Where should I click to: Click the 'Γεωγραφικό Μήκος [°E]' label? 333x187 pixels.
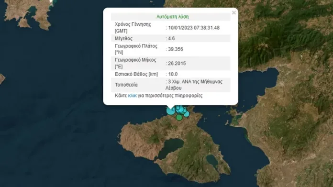click(x=135, y=63)
